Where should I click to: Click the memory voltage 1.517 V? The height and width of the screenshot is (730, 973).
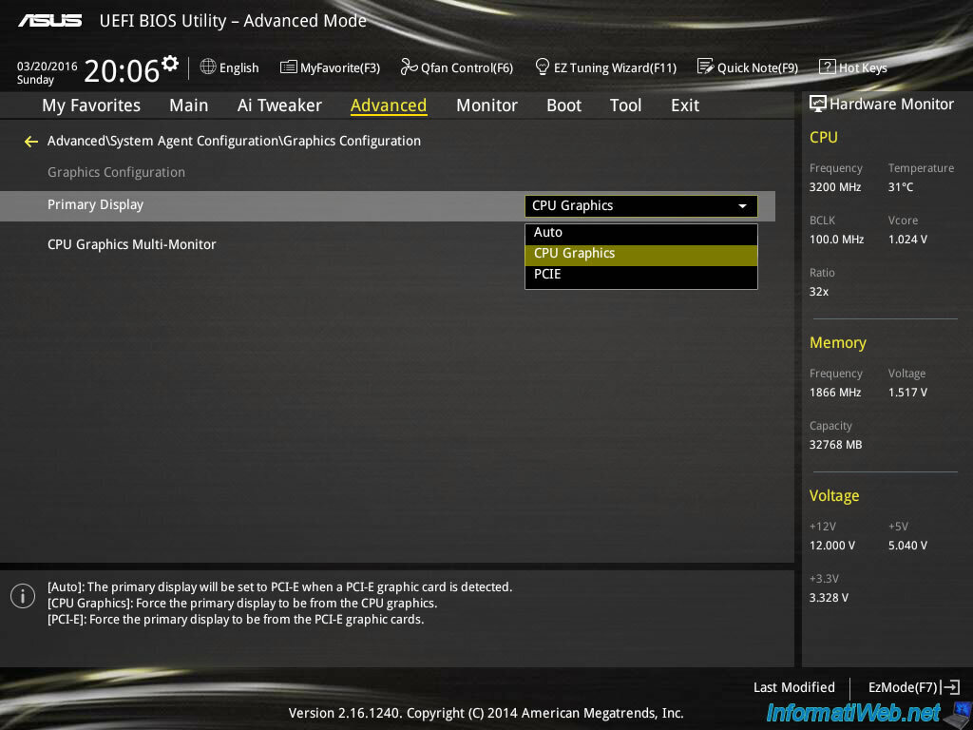pyautogui.click(x=907, y=393)
